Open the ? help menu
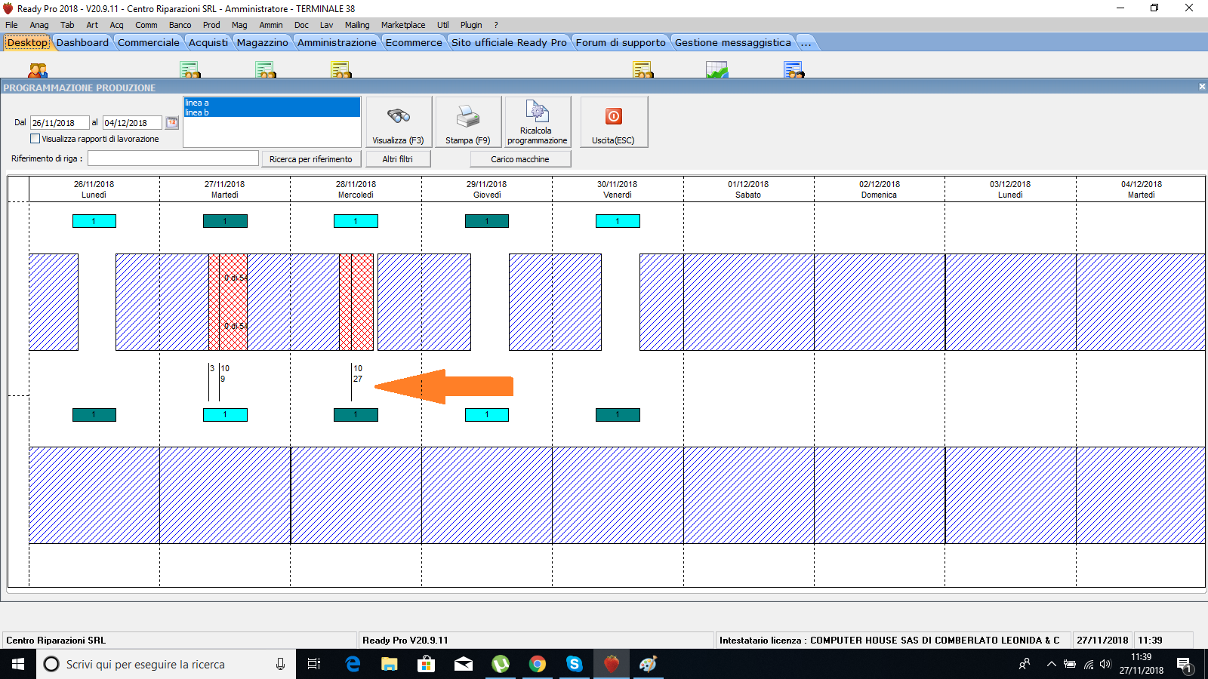Screen dimensions: 1208x679 coord(496,25)
